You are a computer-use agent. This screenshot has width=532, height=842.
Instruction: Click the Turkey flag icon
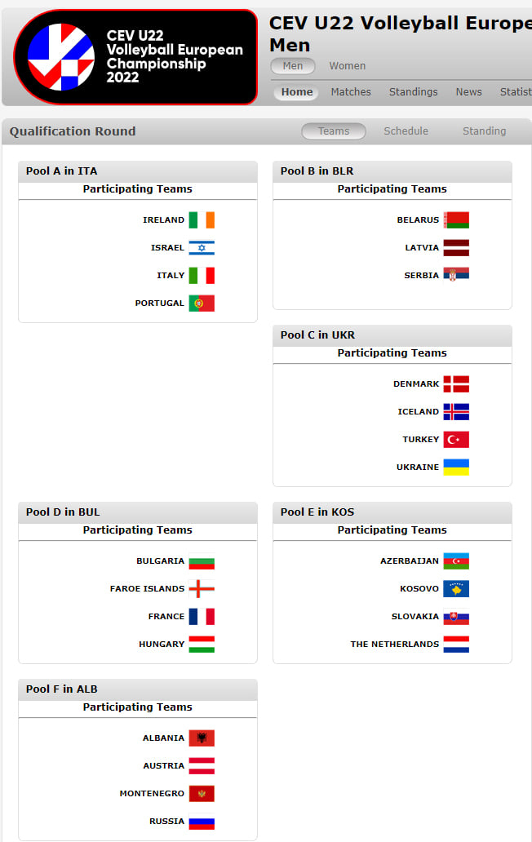[x=456, y=440]
